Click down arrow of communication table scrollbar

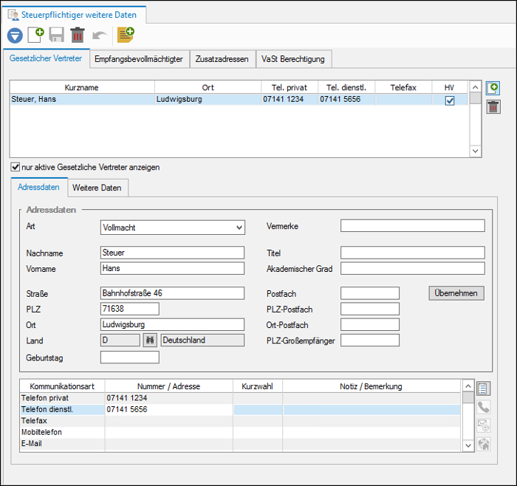[x=468, y=446]
